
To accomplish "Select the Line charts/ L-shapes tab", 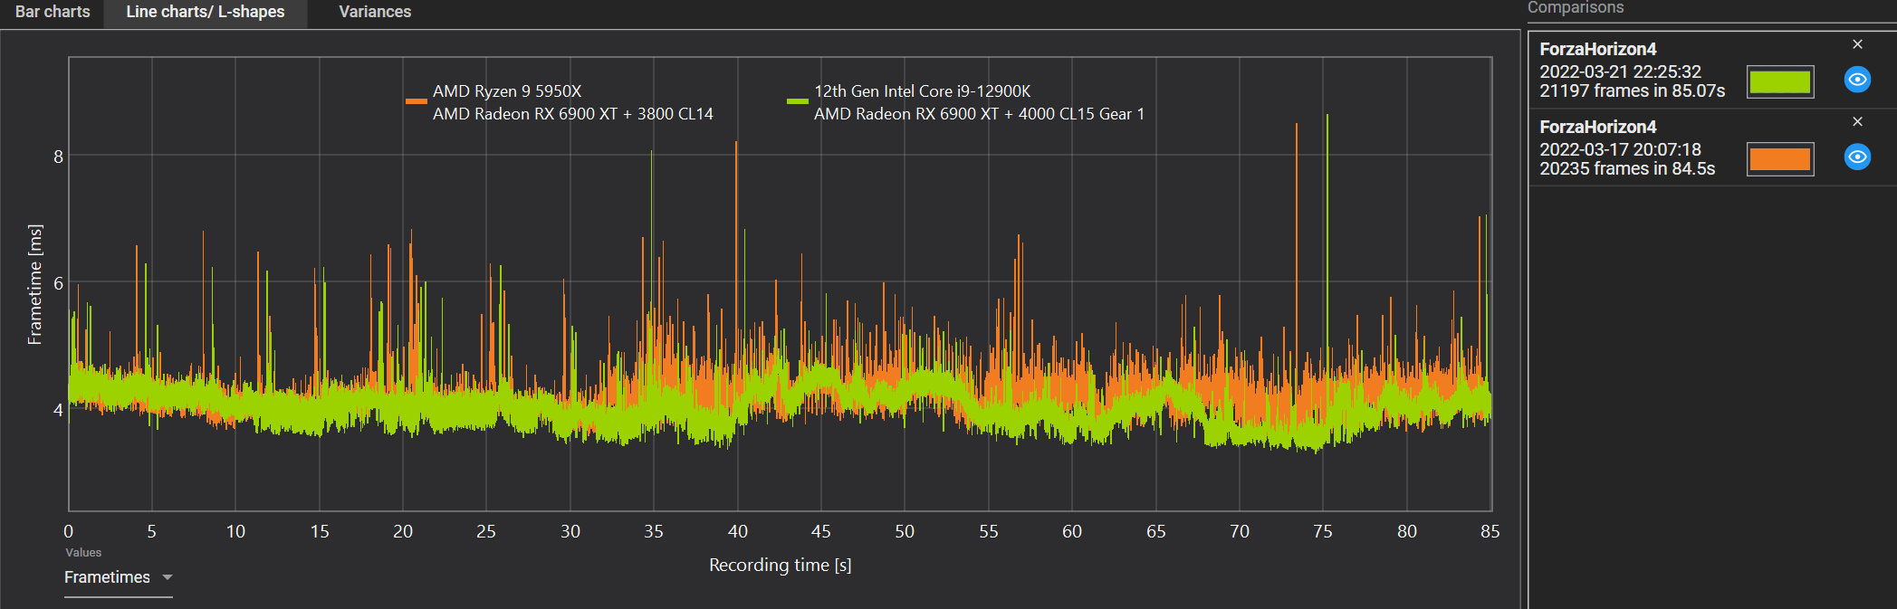I will point(206,12).
